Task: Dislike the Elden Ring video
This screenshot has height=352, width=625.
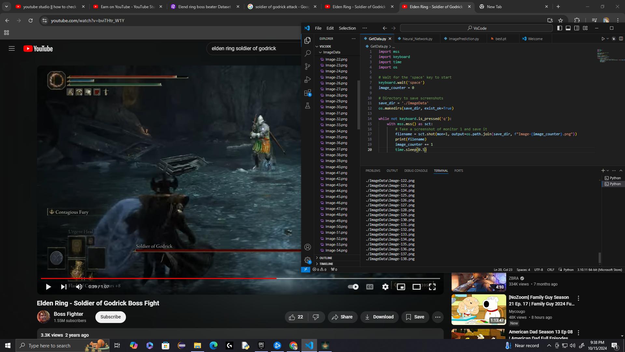Action: click(x=316, y=317)
